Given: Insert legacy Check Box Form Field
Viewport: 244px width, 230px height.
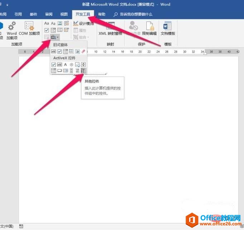Looking at the screenshot, I should [59, 51].
